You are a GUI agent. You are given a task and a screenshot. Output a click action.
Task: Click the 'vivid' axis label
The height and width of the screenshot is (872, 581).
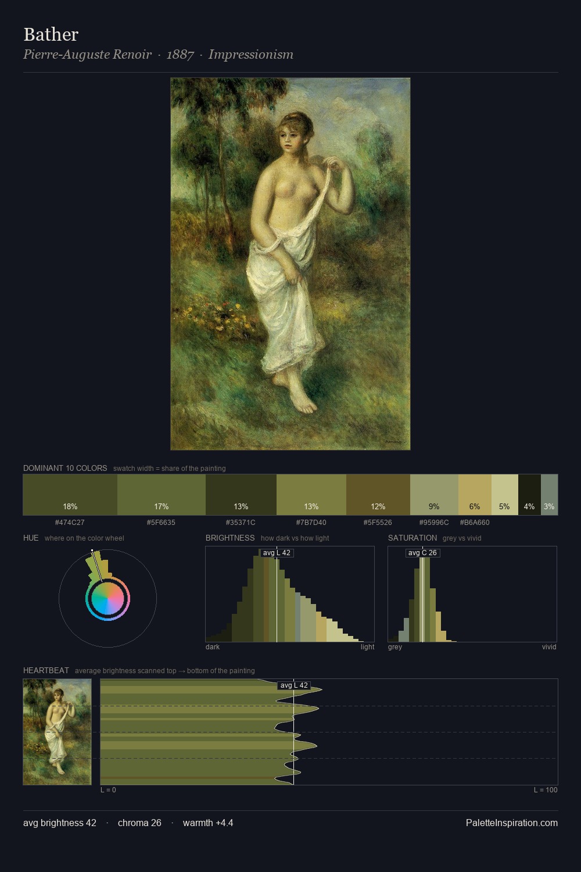[549, 647]
